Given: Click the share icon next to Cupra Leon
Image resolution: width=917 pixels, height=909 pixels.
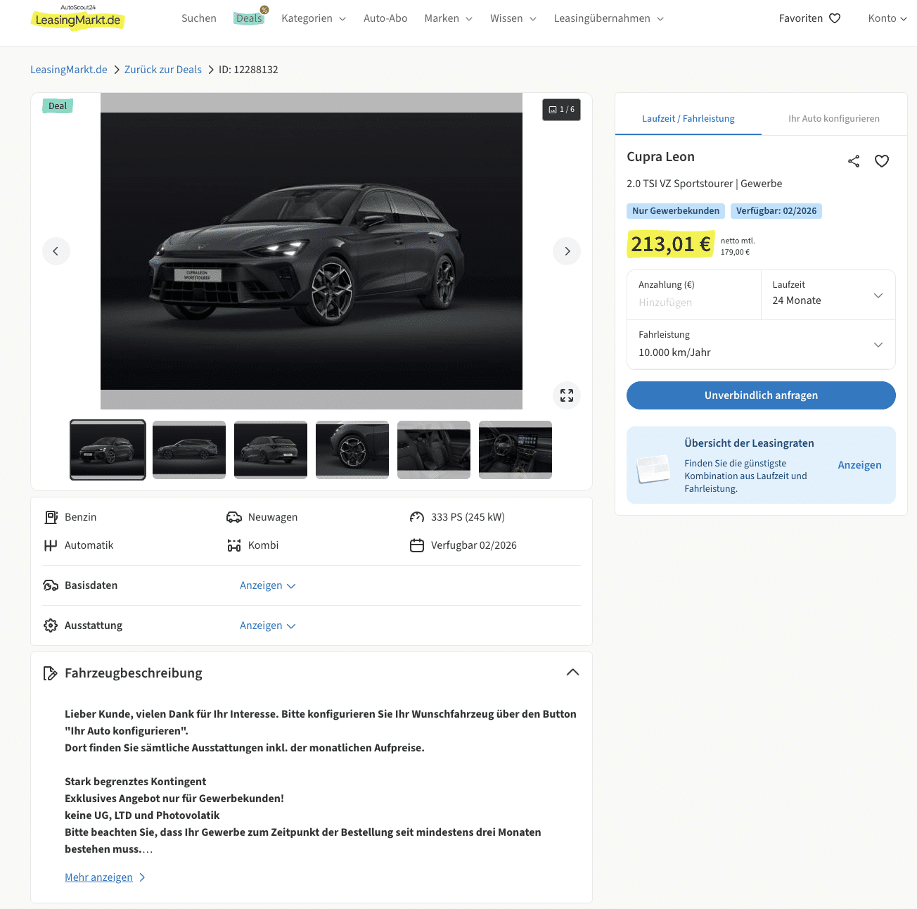Looking at the screenshot, I should [x=854, y=161].
